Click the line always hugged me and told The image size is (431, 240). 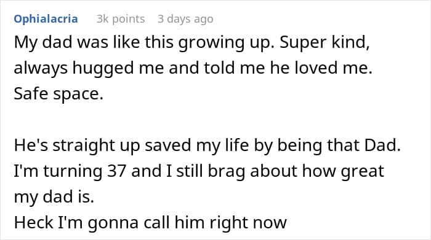(193, 68)
